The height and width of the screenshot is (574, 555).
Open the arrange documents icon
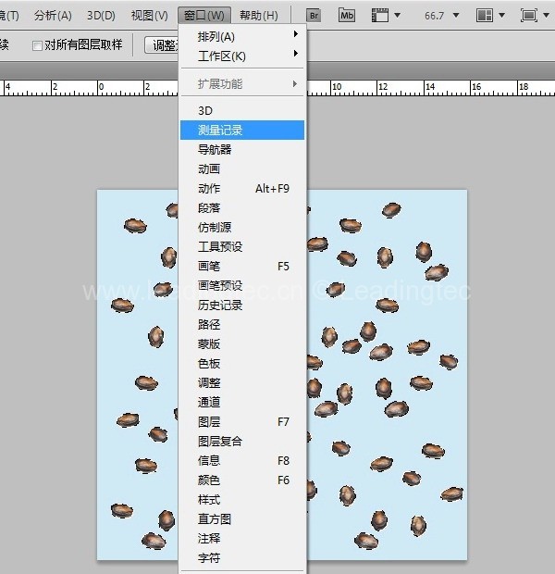[x=485, y=16]
